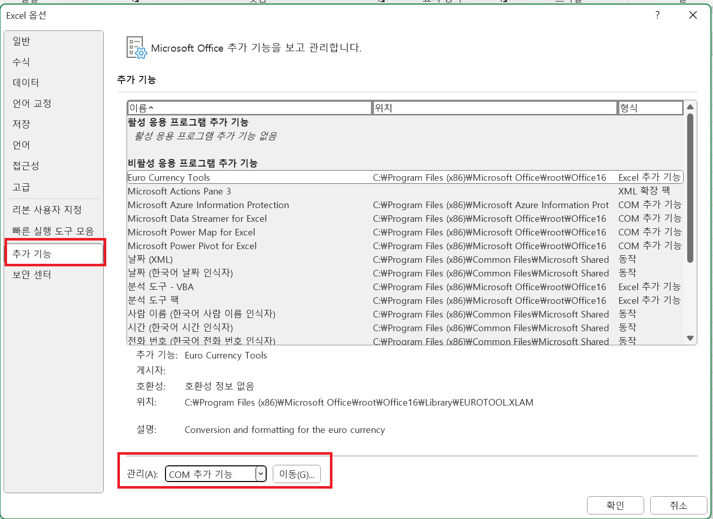The height and width of the screenshot is (519, 713).
Task: Select 날짜 (한국어 날짜 인식자) row
Action: point(405,273)
